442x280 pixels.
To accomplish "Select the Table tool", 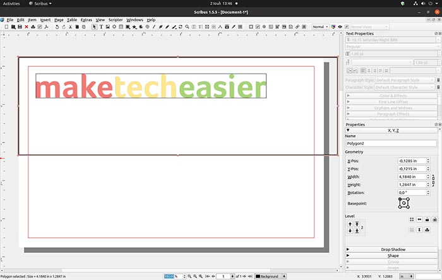I will coord(121,26).
